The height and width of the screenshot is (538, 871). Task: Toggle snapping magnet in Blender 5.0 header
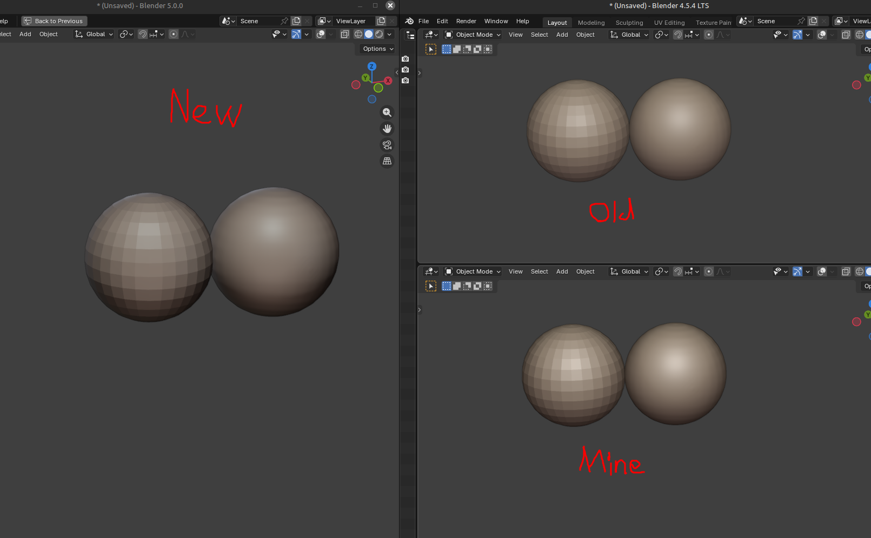point(143,34)
